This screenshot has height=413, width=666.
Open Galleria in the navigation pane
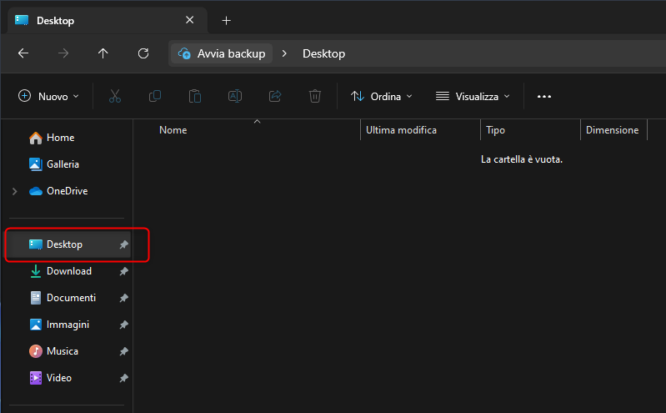pos(63,164)
